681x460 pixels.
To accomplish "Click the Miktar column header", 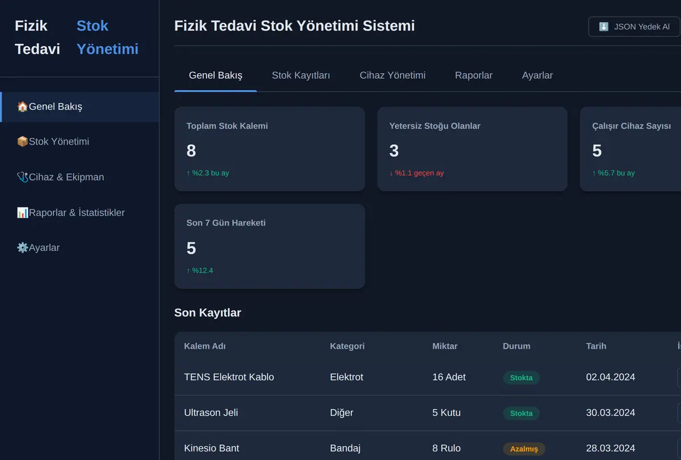I will coord(445,346).
